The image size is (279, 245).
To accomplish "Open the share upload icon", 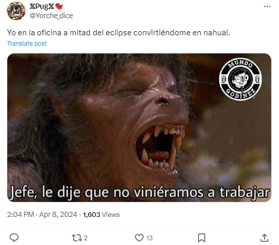I will [264, 238].
